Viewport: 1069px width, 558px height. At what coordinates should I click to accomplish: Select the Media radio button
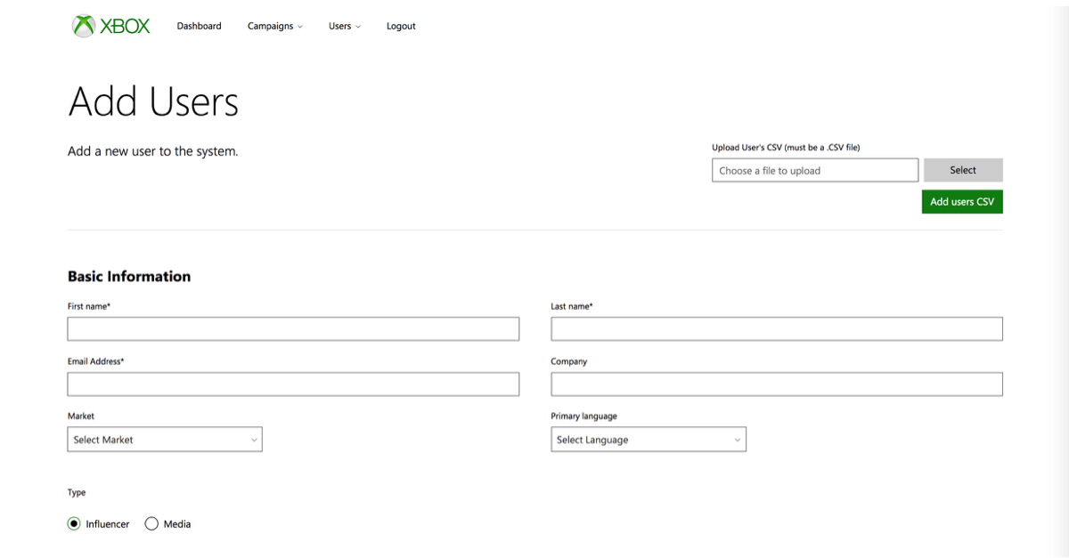tap(151, 524)
